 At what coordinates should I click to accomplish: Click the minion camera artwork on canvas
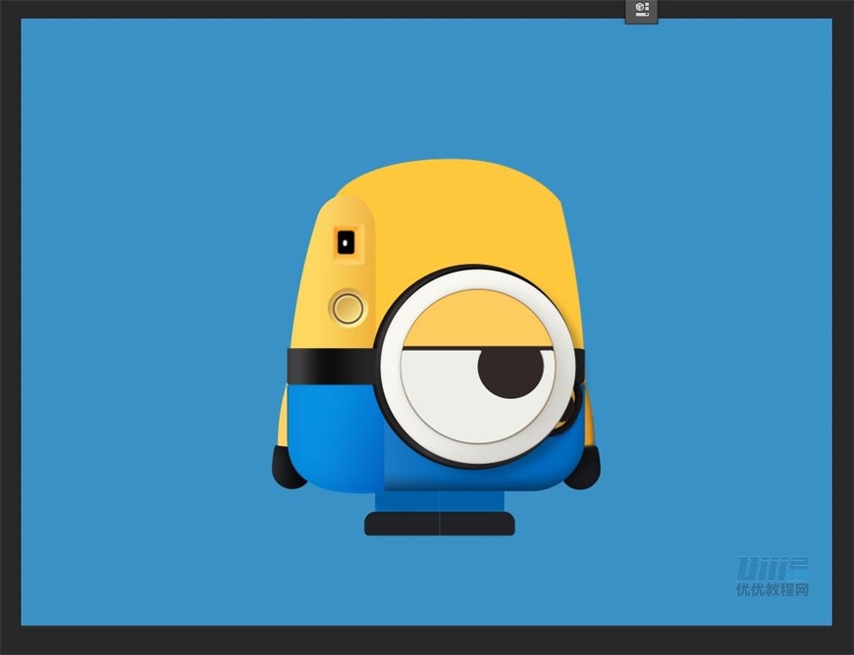436,347
